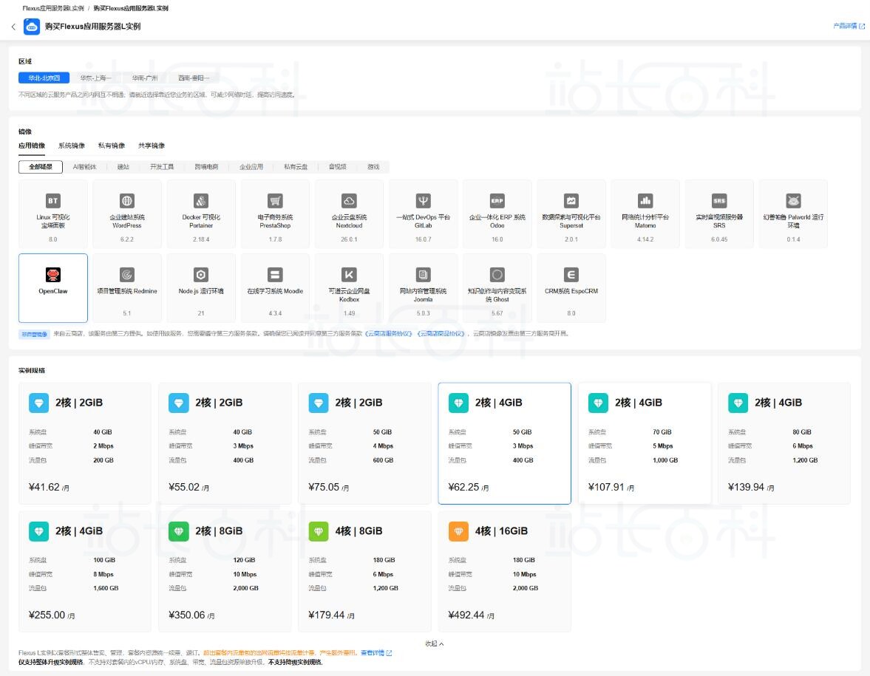Click the orange diamond icon of the 4核 16GiB plan
This screenshot has height=676, width=870.
(458, 531)
